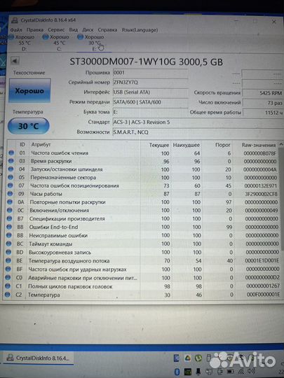The width and height of the screenshot is (284, 378).
Task: Open the uTorrent tray icon
Action: pos(198,358)
